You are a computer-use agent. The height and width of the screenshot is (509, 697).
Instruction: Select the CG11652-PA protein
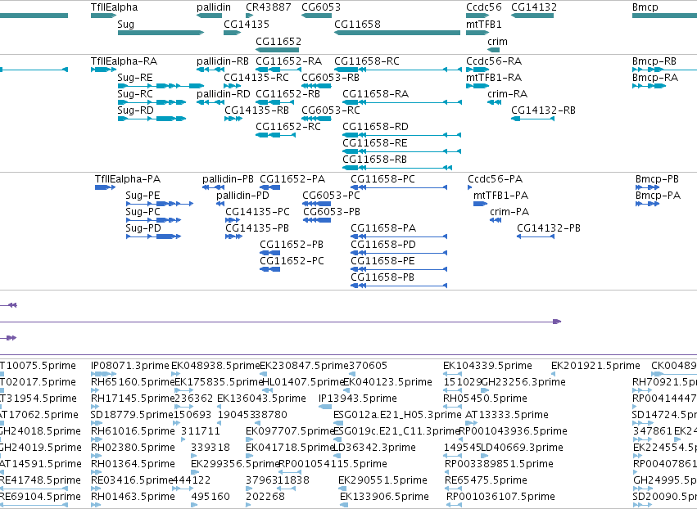[269, 187]
